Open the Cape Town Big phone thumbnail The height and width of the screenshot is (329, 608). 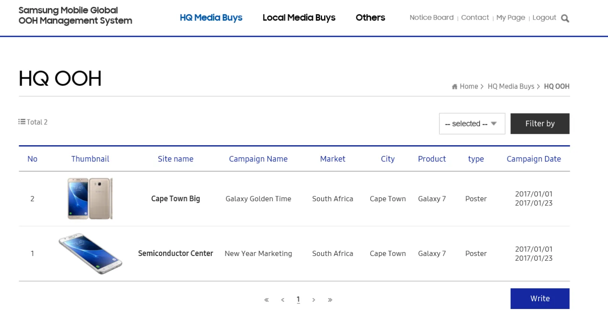click(90, 199)
